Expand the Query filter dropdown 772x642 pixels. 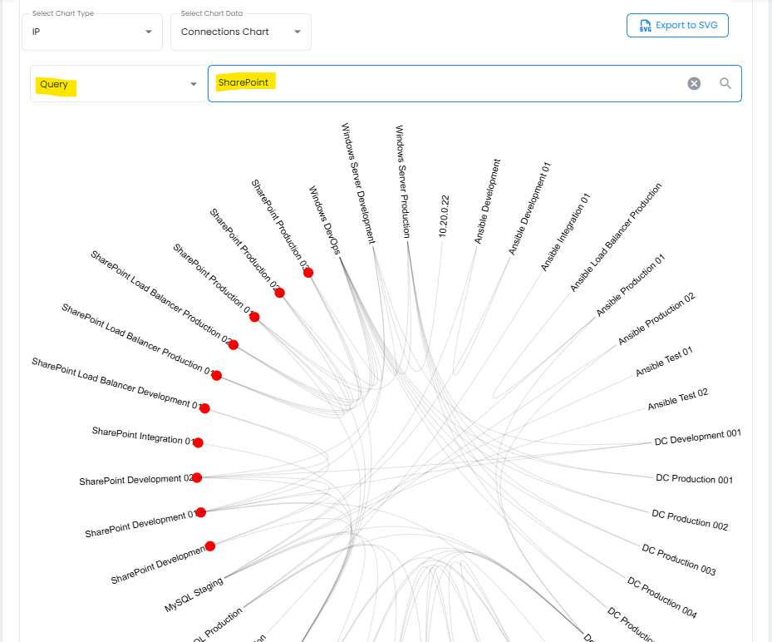(118, 84)
